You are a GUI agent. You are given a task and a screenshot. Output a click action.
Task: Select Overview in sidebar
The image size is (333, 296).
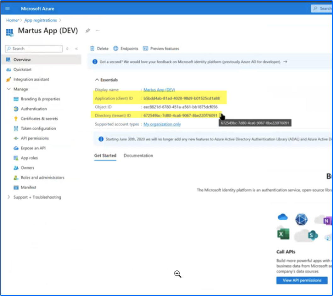click(42, 60)
